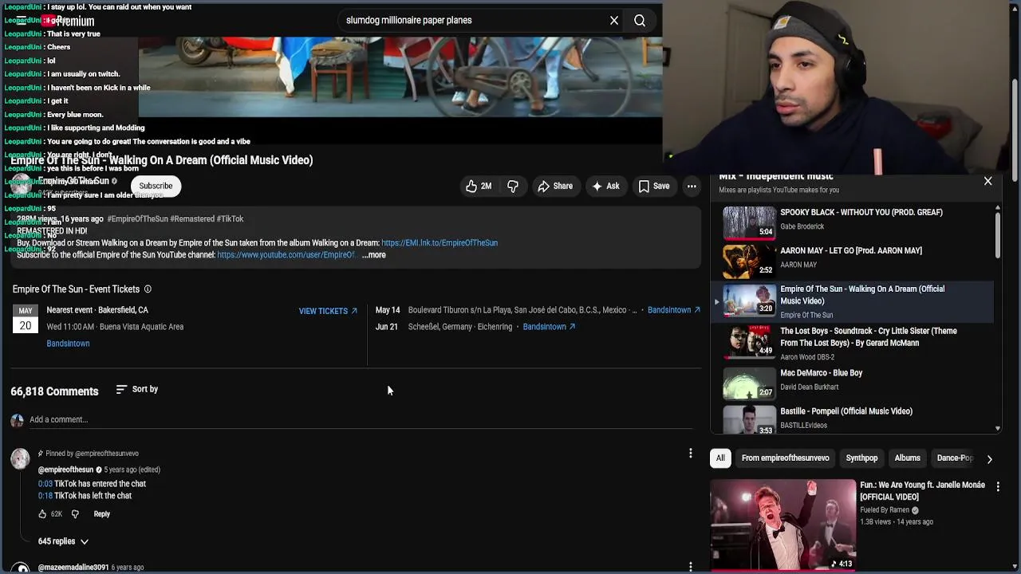Click the mix playlist scrollbar
1021x574 pixels.
(997, 234)
